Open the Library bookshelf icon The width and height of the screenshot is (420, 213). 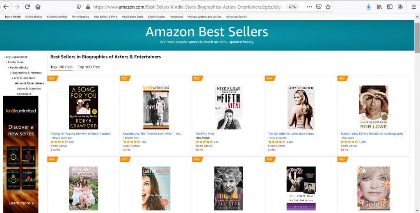point(379,7)
